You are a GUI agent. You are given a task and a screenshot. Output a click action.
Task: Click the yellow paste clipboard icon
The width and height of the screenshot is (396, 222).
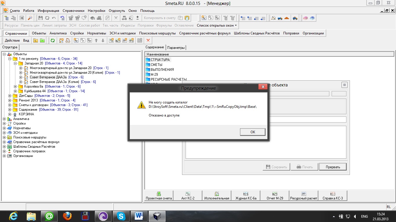point(187,18)
